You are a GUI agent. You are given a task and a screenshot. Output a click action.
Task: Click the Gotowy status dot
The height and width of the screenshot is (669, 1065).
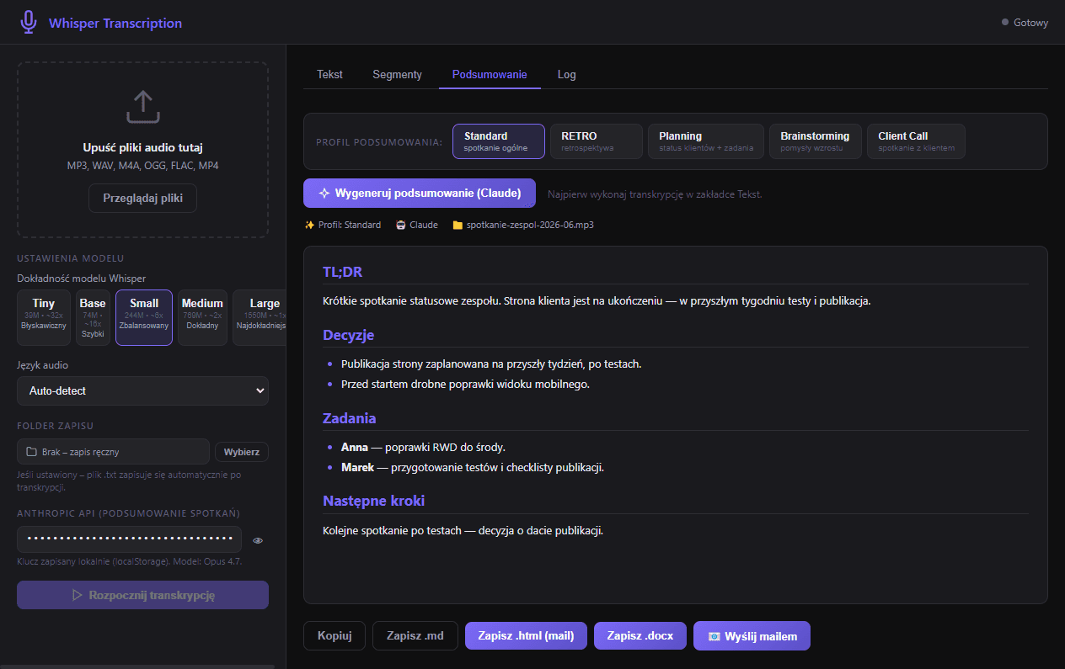coord(1004,22)
